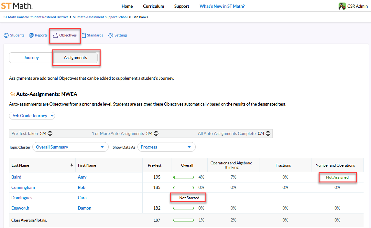
Task: Click the Auto-Assignments NWEA heading icon
Action: pyautogui.click(x=12, y=94)
